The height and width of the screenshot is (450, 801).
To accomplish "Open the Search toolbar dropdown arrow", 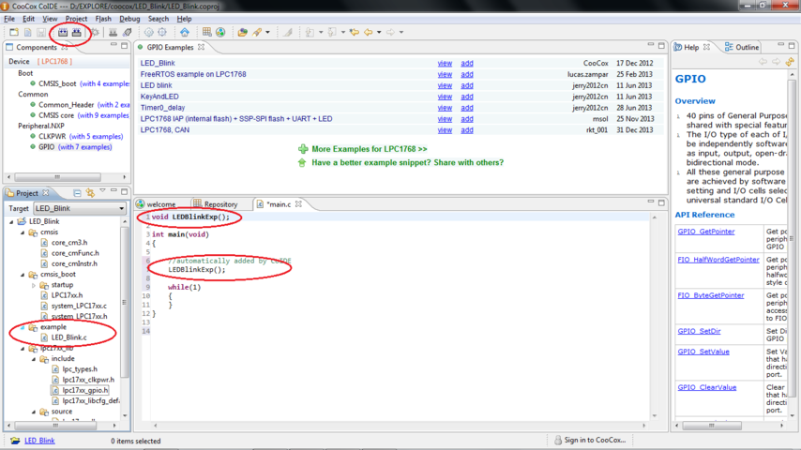I will point(267,32).
